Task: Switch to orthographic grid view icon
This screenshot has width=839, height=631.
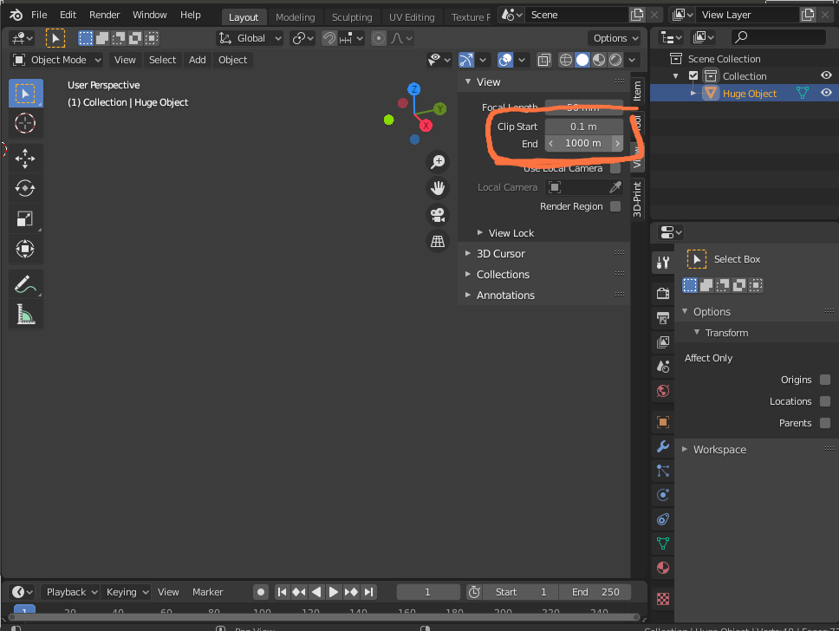Action: (438, 241)
